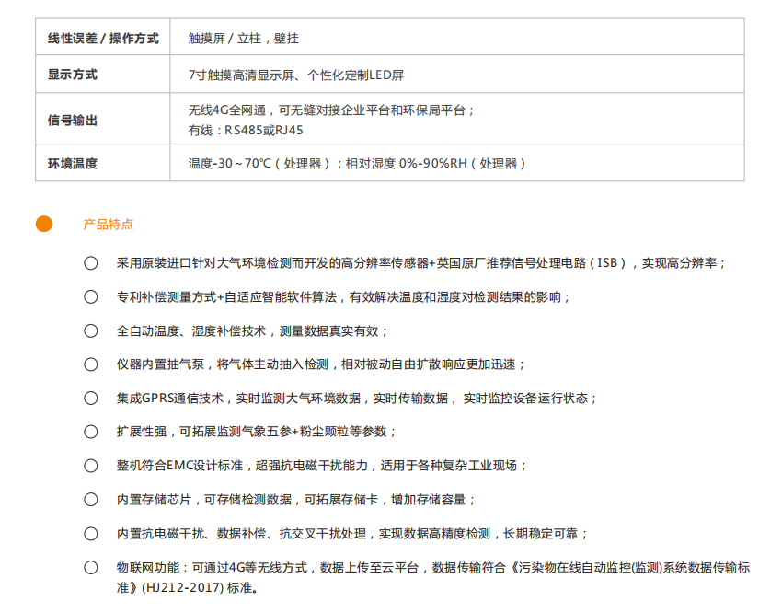This screenshot has height=613, width=782.
Task: Click the 显示方式 row label
Action: (x=73, y=75)
